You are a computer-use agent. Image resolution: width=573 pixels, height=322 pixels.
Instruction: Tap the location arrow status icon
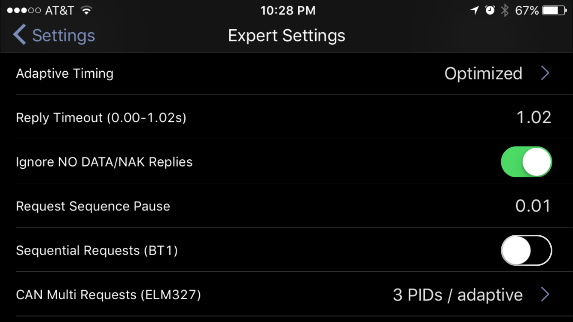[474, 11]
